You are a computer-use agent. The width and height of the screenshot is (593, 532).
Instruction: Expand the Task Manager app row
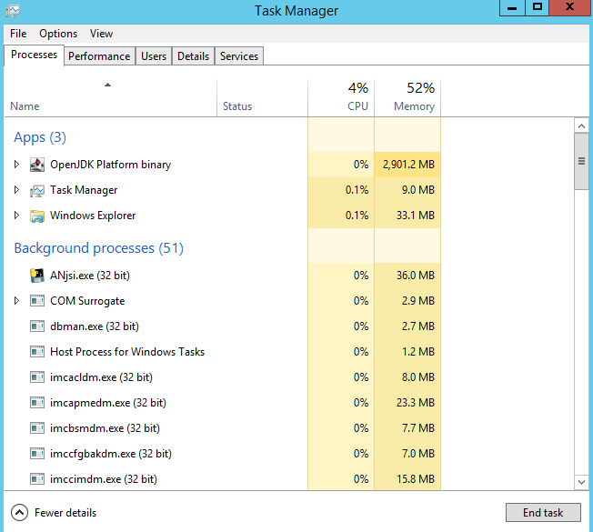tap(16, 190)
